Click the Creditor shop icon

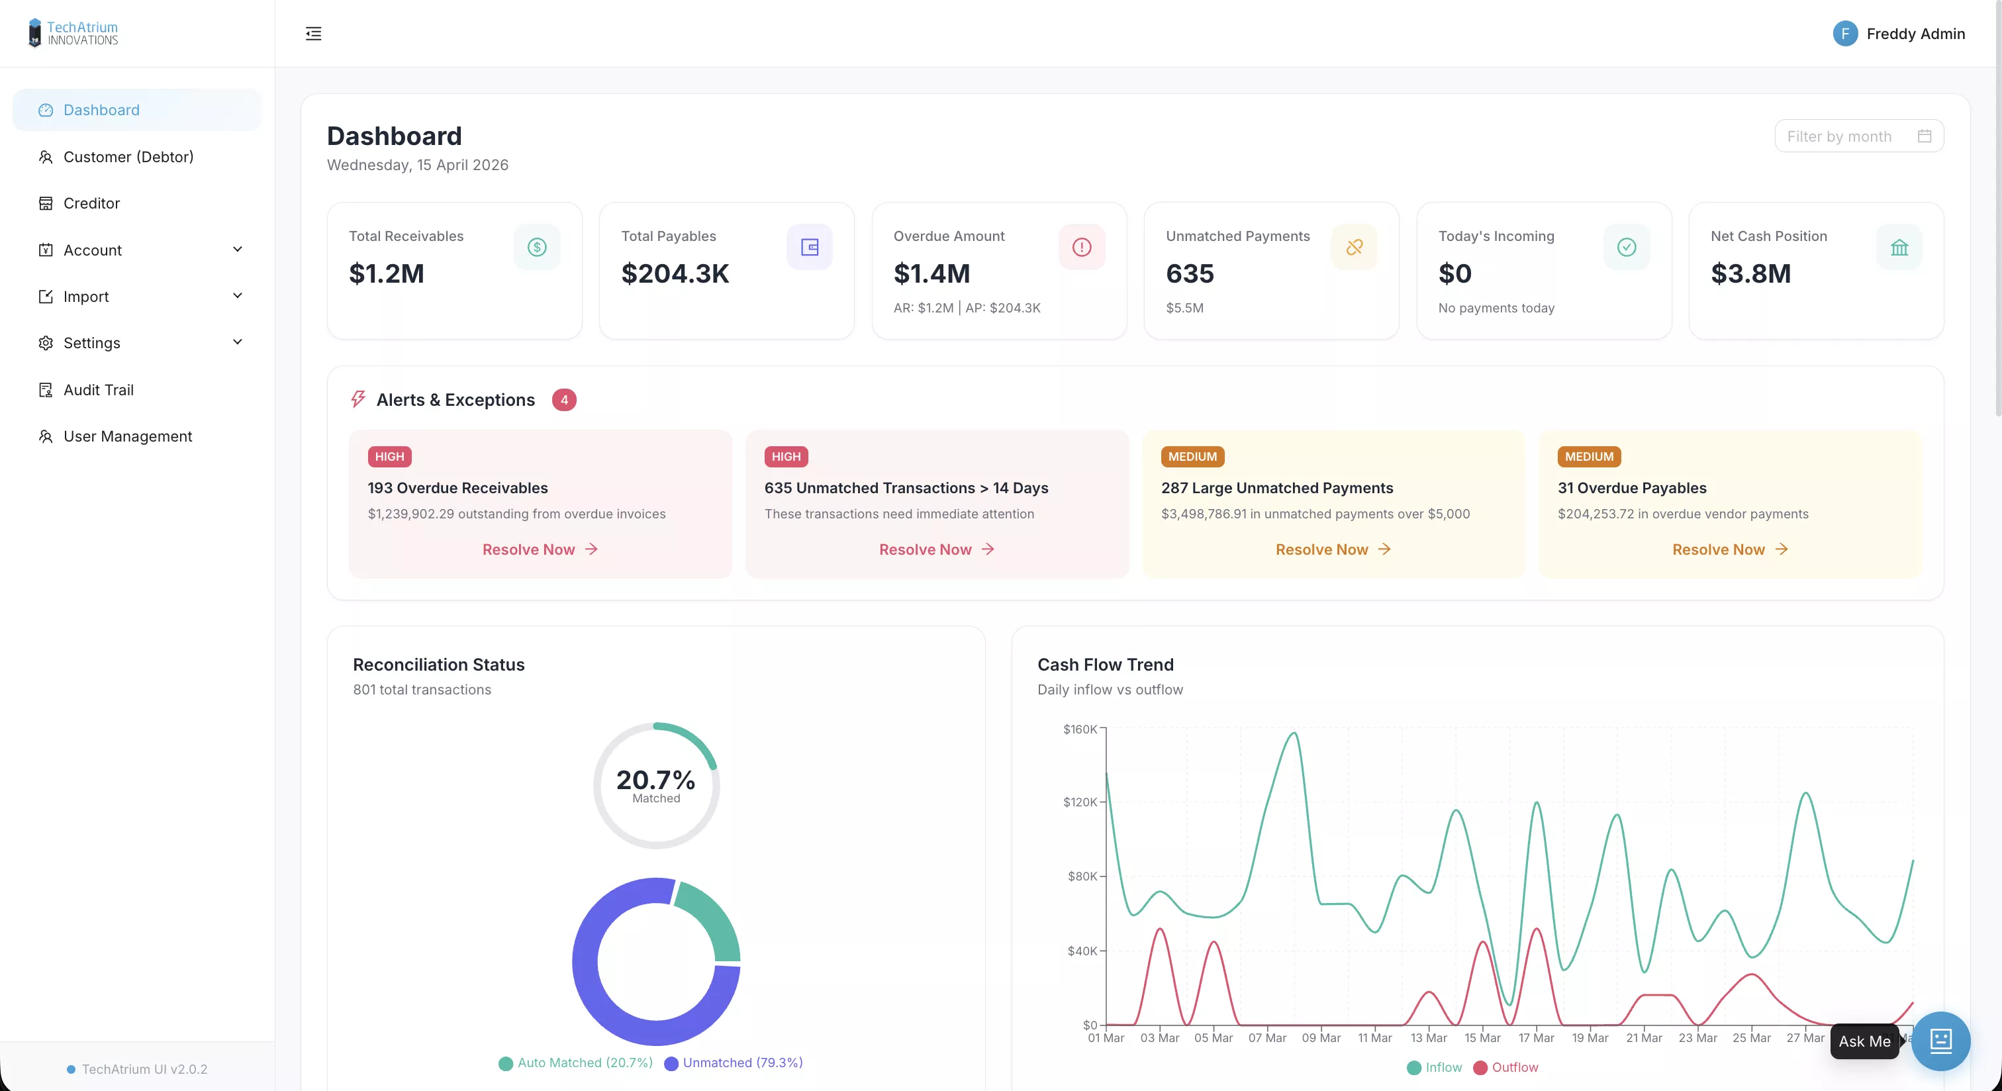(x=46, y=204)
